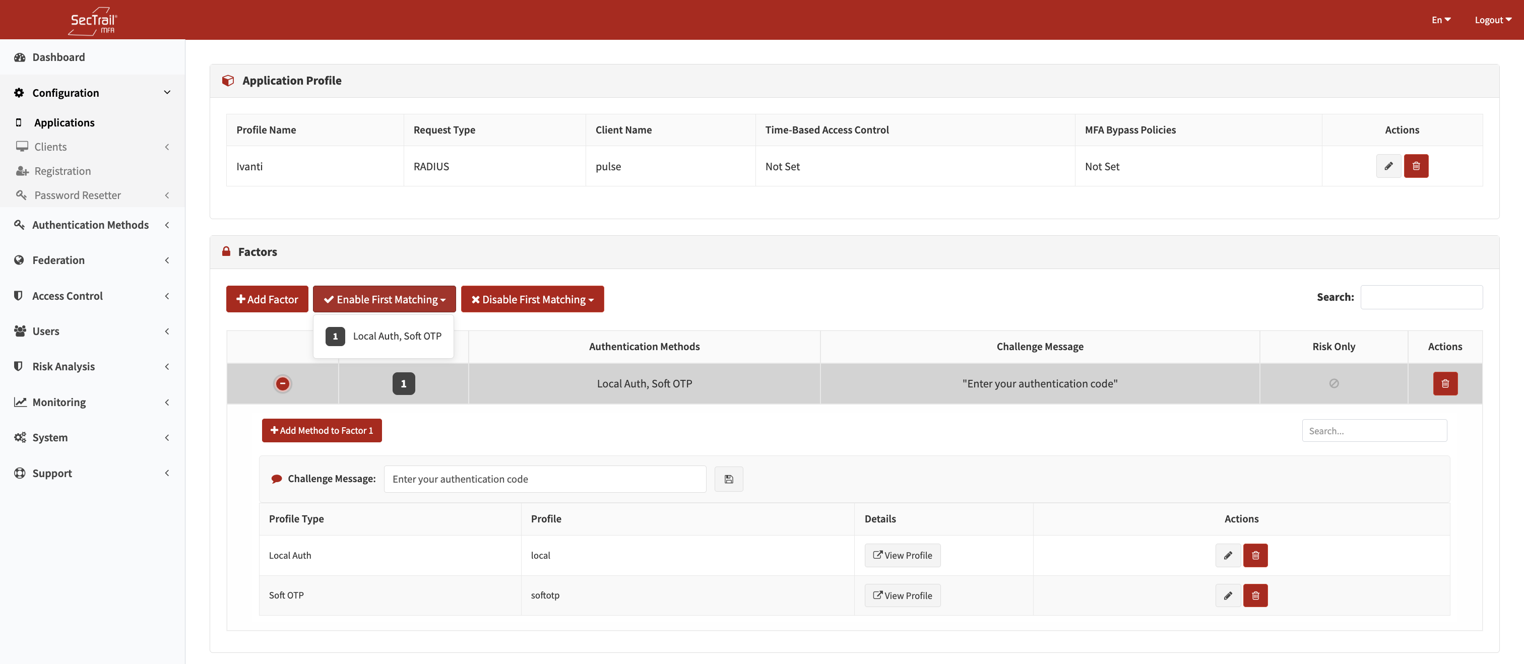Delete the Local Auth method row

[x=1255, y=555]
